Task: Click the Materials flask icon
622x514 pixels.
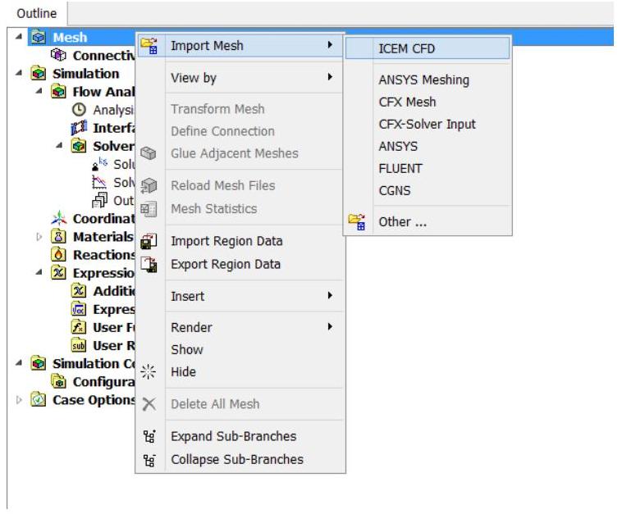Action: click(x=58, y=237)
